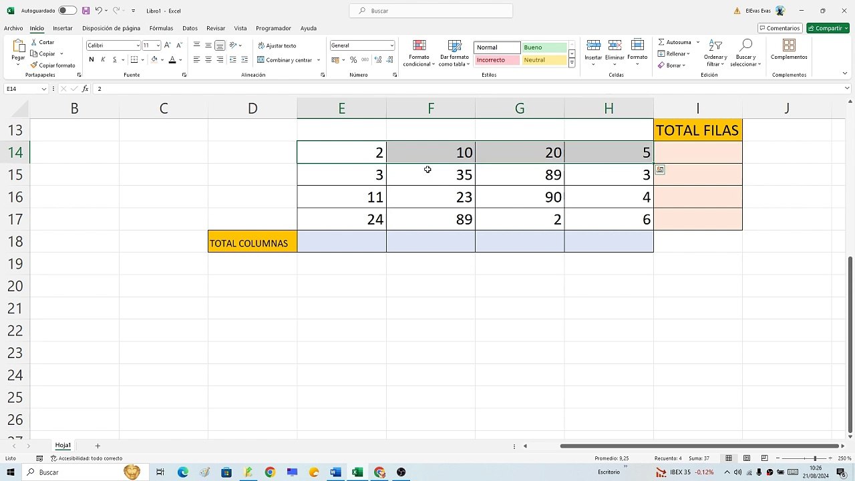The image size is (855, 481).
Task: Switch to page layout view in status bar
Action: tap(746, 458)
